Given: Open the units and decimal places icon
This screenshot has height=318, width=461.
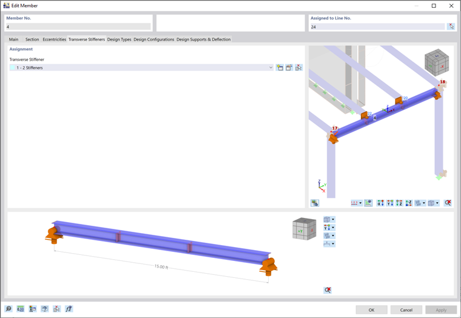Looking at the screenshot, I should [x=20, y=309].
